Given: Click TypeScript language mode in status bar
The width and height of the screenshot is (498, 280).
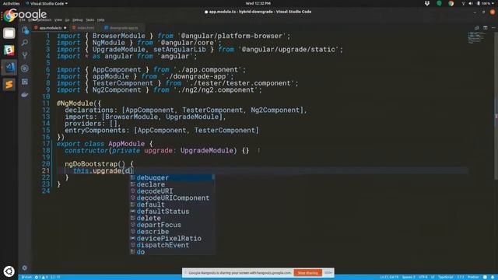Looking at the screenshot, I should [x=446, y=277].
